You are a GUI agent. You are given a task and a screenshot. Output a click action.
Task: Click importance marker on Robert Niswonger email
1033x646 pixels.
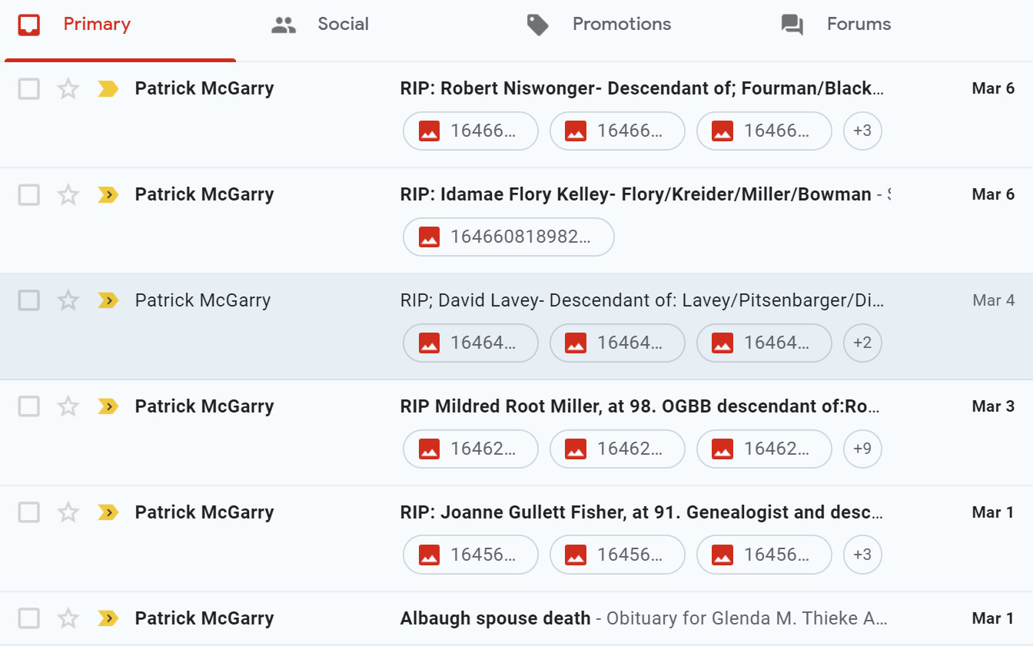108,89
